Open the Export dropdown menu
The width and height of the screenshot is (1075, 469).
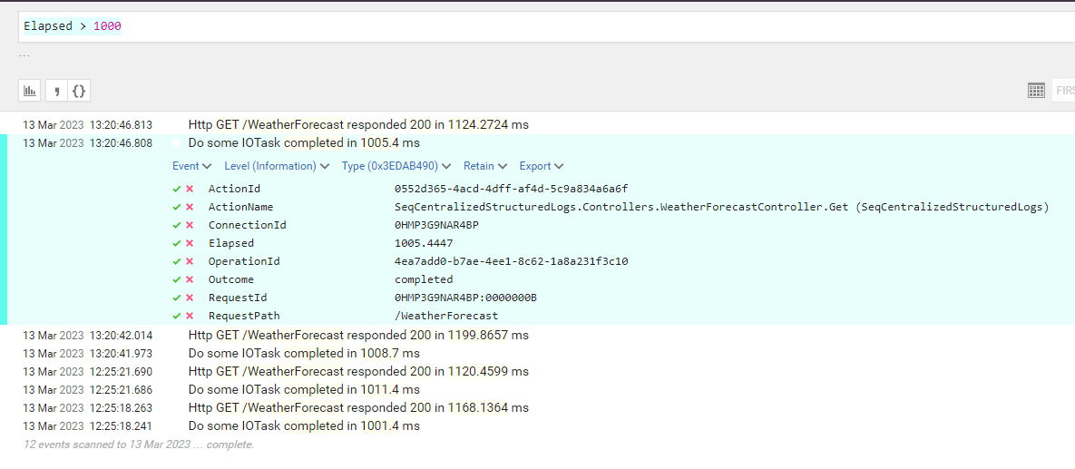click(542, 166)
